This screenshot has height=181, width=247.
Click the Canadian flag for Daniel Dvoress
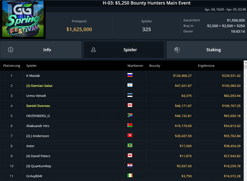[x=130, y=105]
